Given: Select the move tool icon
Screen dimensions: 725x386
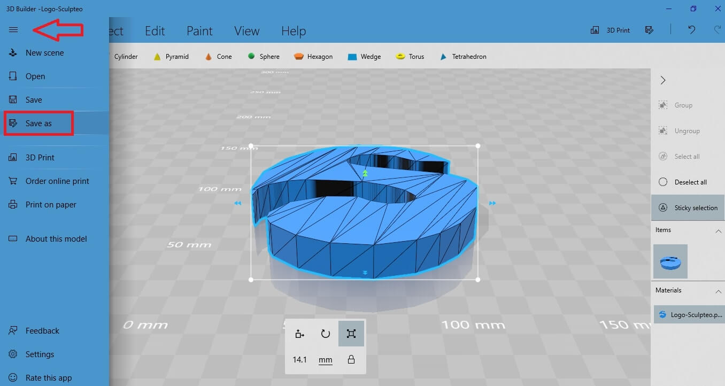Looking at the screenshot, I should tap(299, 334).
